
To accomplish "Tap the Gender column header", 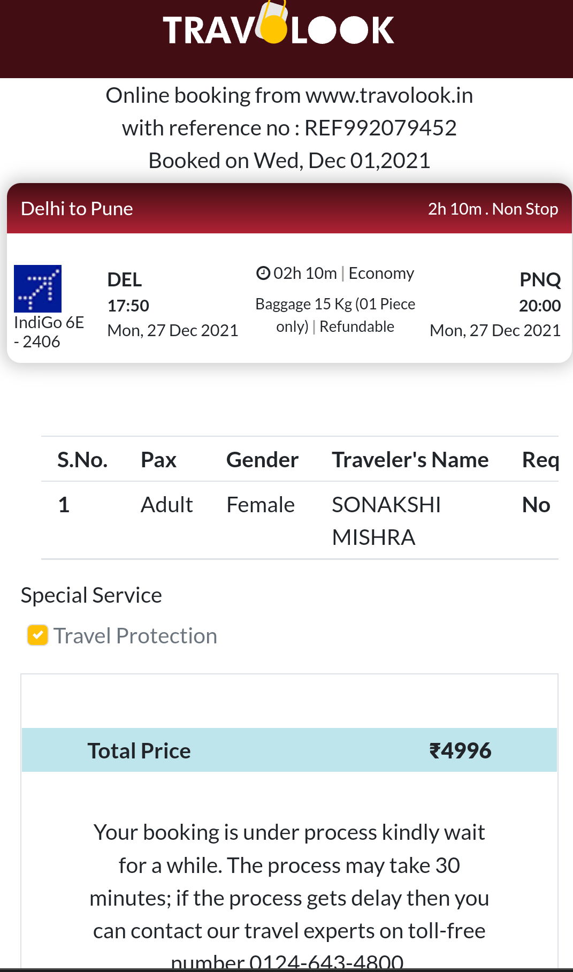I will pos(262,460).
